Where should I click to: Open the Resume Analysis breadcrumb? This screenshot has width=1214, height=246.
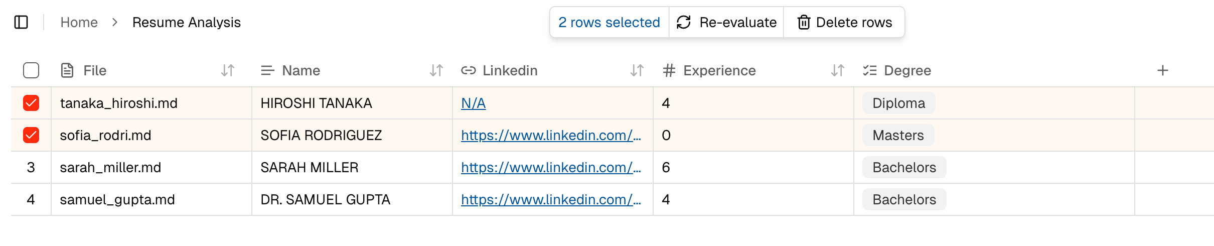tap(186, 22)
